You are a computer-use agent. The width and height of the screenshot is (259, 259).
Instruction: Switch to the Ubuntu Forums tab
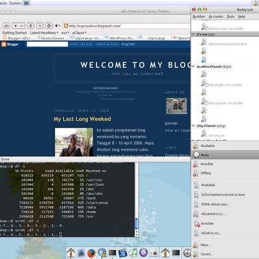tap(52, 38)
